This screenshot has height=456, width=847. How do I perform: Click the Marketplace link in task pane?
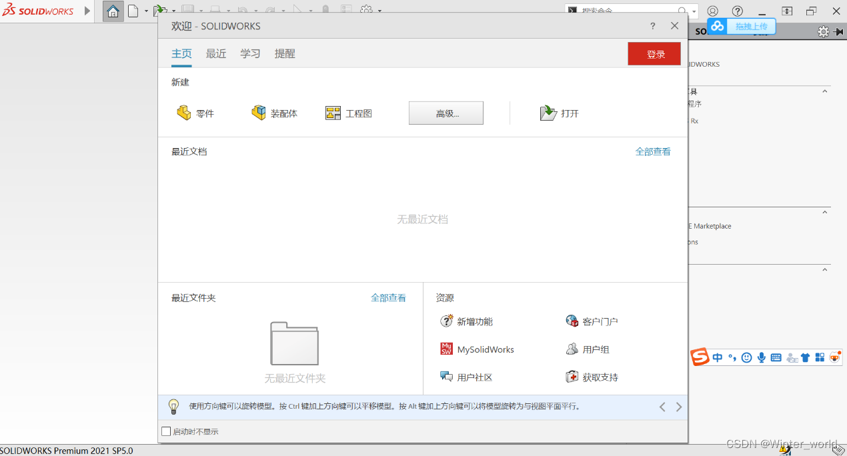tap(710, 226)
